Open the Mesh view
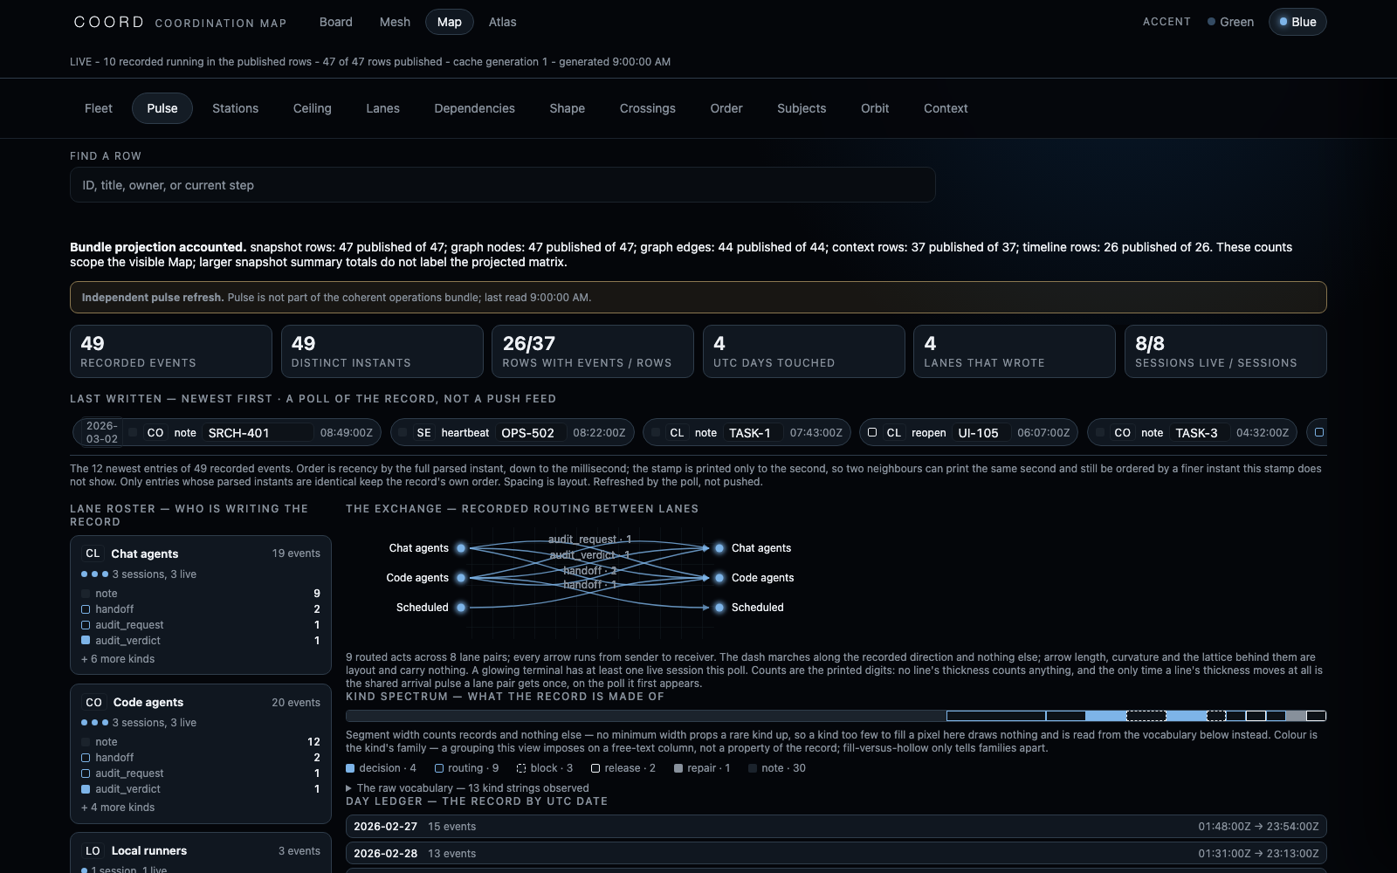Screen dimensions: 1397x873 (x=395, y=22)
